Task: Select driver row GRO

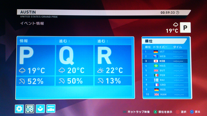Action: pos(166,85)
